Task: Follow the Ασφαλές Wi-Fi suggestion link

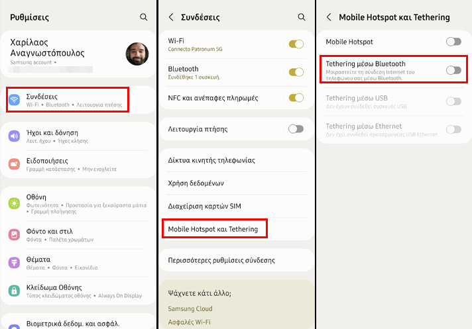Action: coord(189,322)
